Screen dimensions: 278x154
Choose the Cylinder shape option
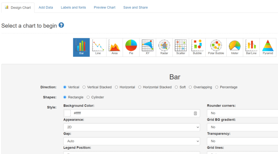tap(88, 97)
